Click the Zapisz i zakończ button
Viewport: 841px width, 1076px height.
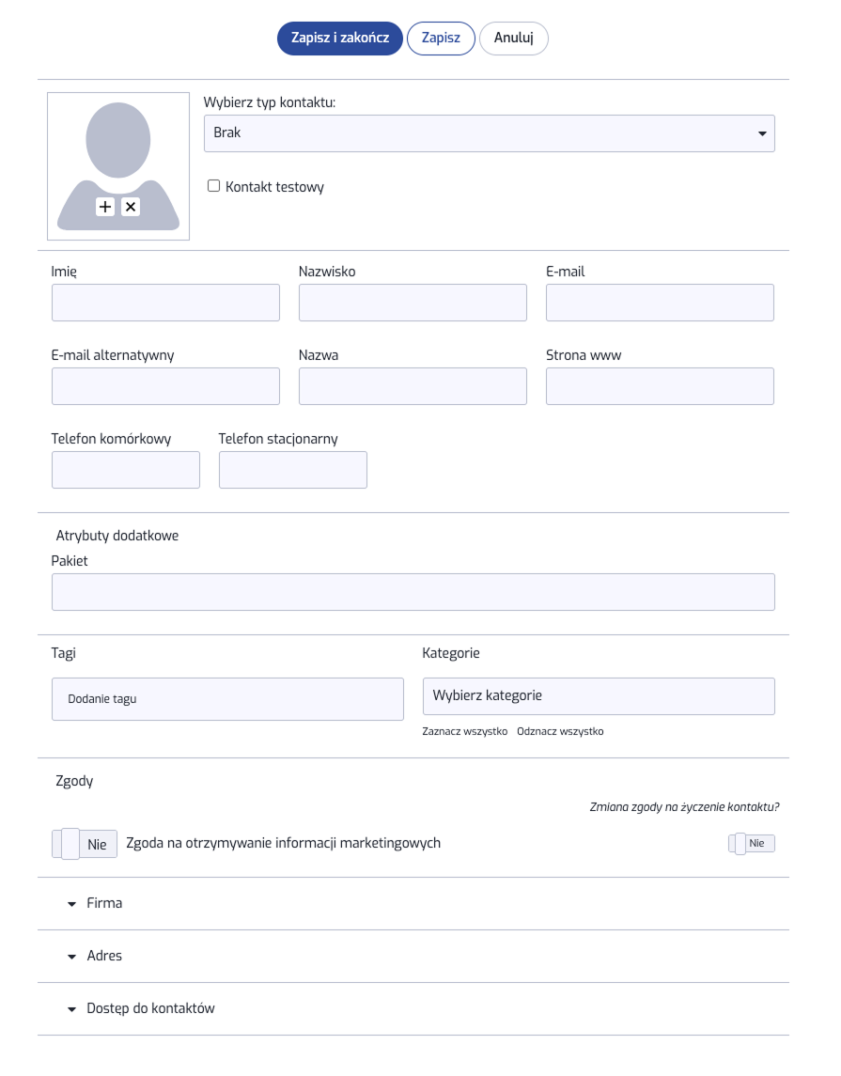tap(339, 38)
